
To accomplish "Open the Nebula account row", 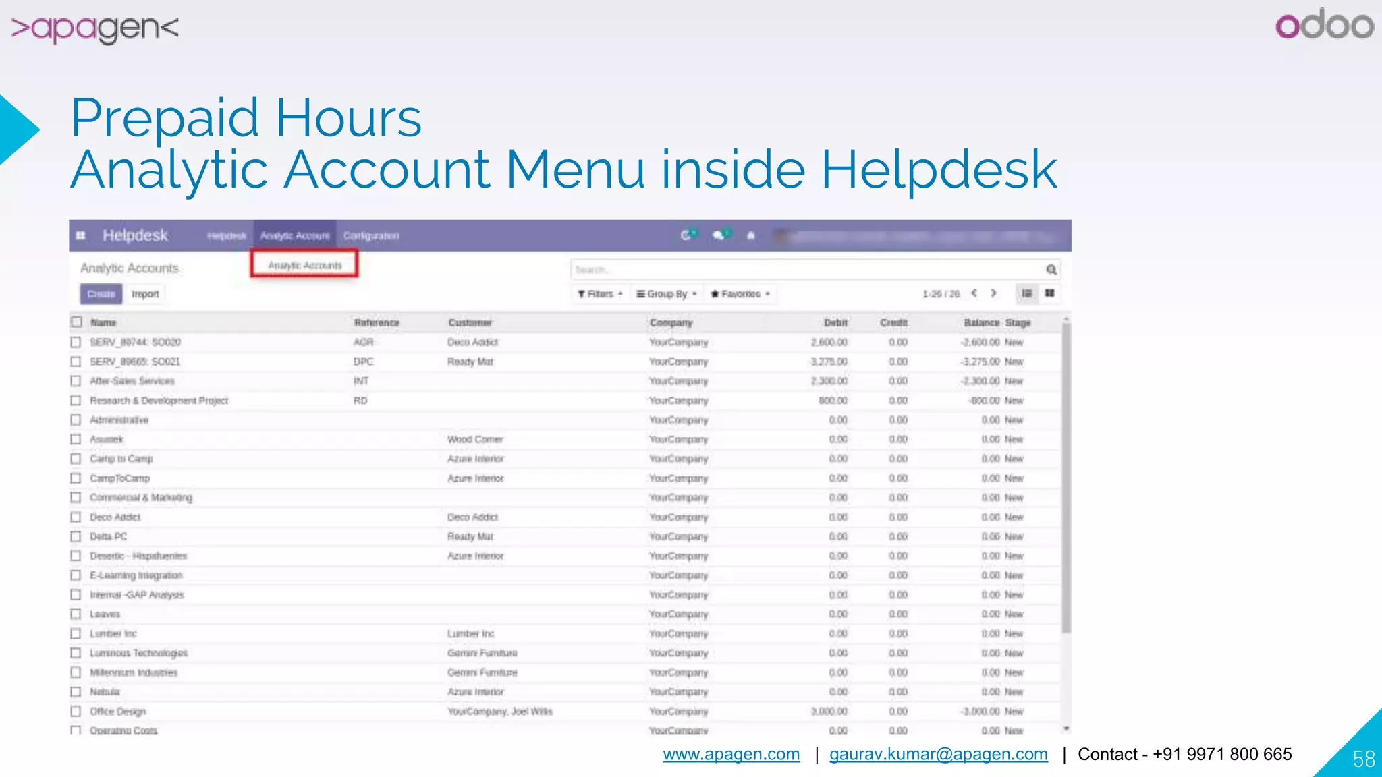I will click(x=567, y=692).
